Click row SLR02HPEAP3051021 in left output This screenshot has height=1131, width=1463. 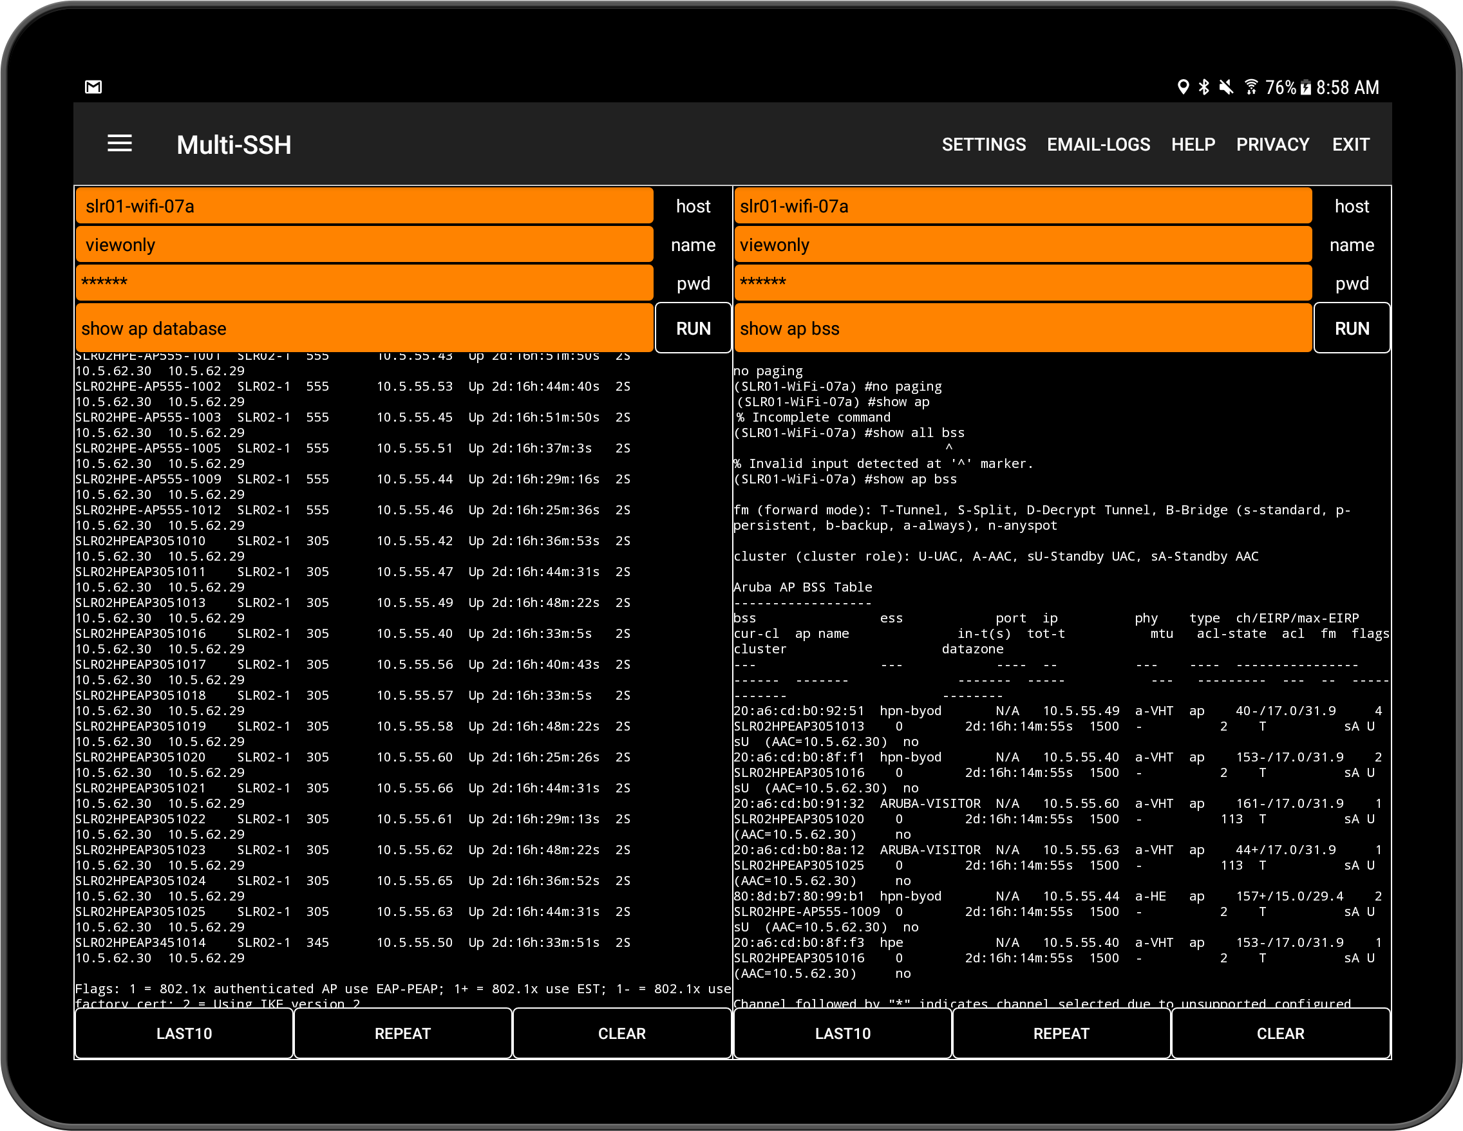352,787
